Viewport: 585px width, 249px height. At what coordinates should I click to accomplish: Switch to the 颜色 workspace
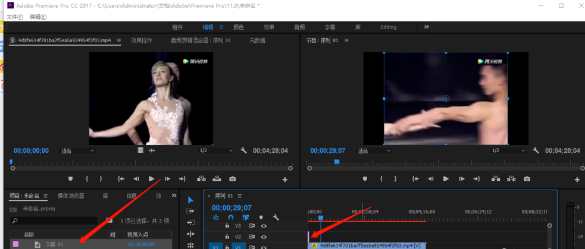pos(238,27)
